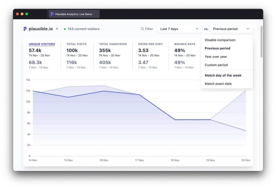Enable Match day of the week
This screenshot has width=276, height=188.
pos(223,75)
